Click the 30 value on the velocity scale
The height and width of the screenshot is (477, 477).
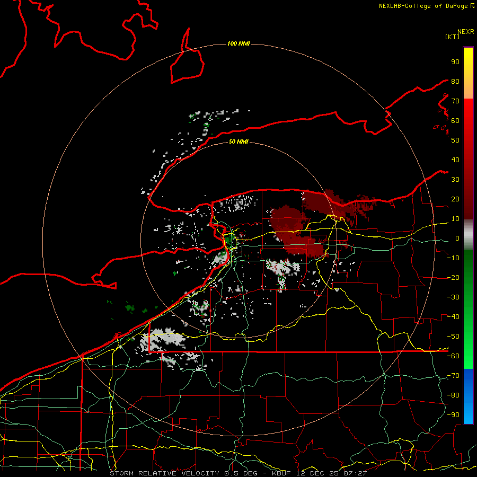[x=455, y=180]
